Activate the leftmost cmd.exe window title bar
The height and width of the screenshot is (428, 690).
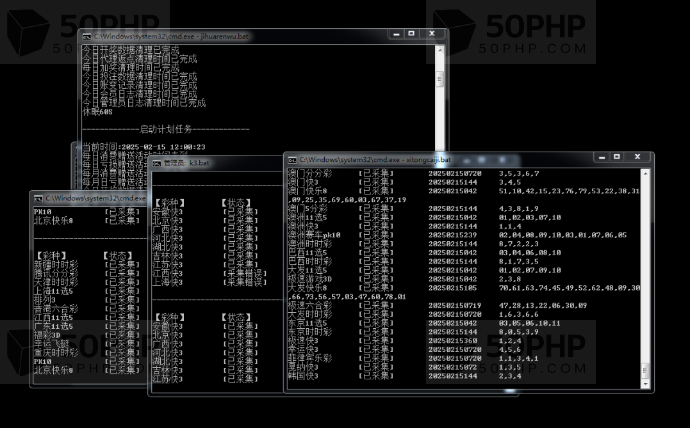[95, 198]
